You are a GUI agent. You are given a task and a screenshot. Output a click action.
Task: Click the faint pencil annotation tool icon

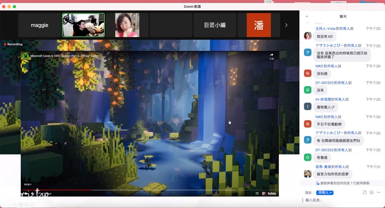tap(15, 204)
